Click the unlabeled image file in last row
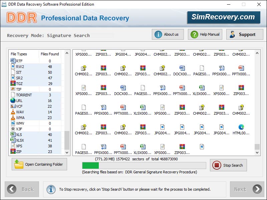 (x=202, y=147)
